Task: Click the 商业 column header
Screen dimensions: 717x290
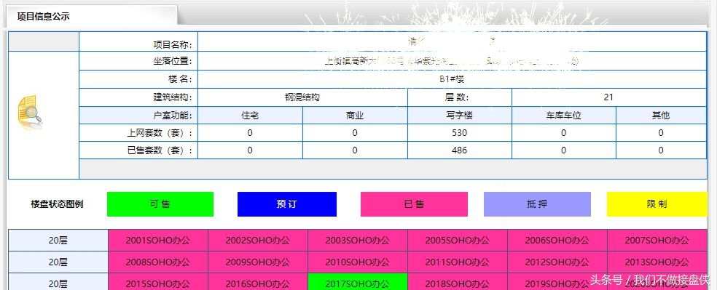Action: tap(355, 116)
